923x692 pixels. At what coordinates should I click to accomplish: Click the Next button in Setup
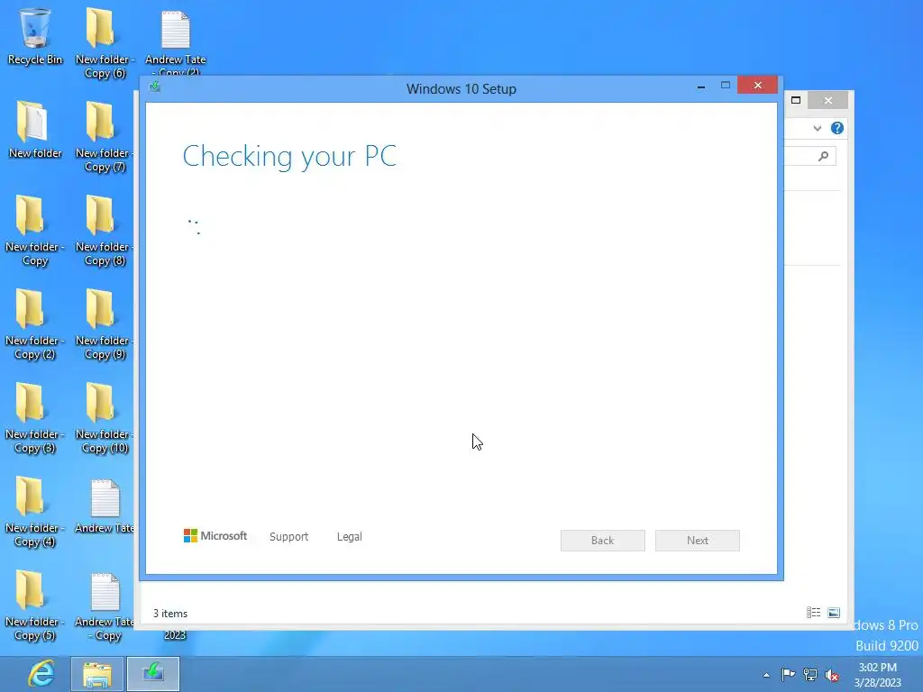click(x=698, y=541)
